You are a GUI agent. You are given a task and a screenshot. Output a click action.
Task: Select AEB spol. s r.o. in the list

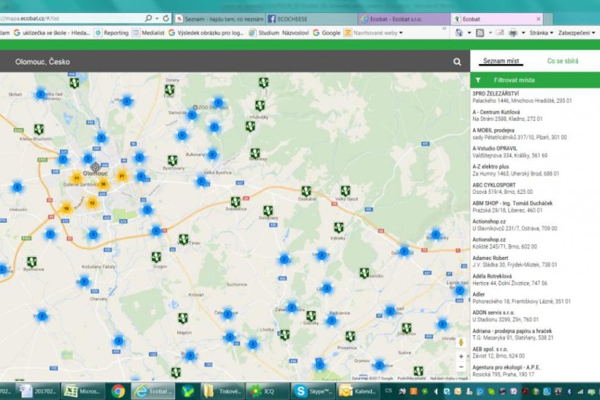pos(535,353)
